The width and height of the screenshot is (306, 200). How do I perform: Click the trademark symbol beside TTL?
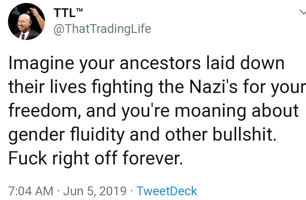(x=79, y=10)
